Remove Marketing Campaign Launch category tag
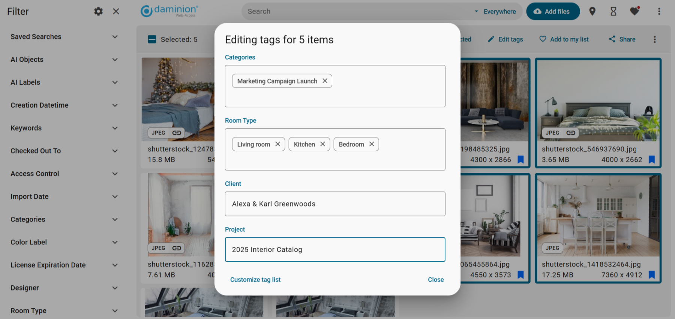Image resolution: width=675 pixels, height=319 pixels. pyautogui.click(x=325, y=81)
